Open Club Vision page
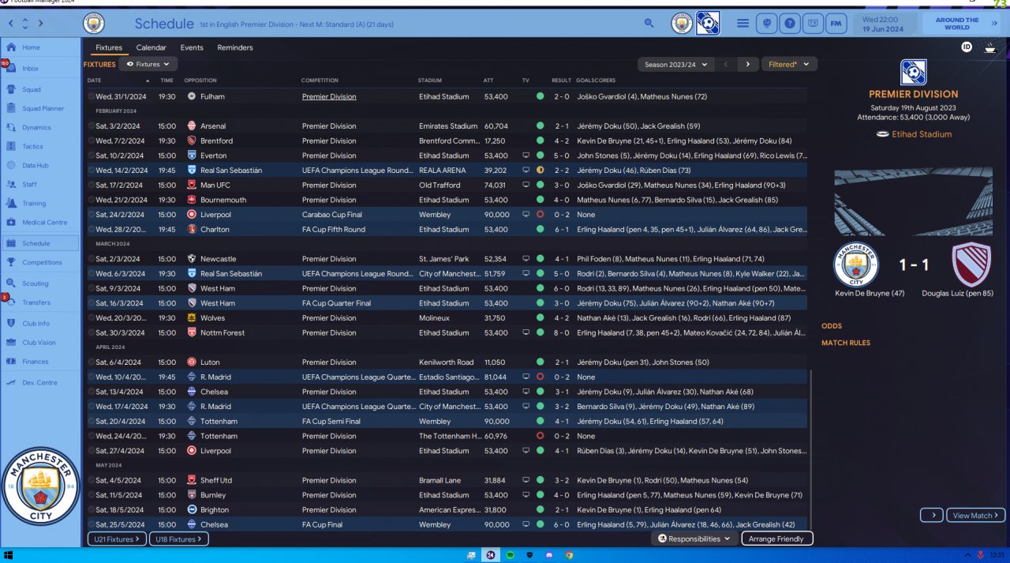1010x563 pixels. pyautogui.click(x=39, y=342)
